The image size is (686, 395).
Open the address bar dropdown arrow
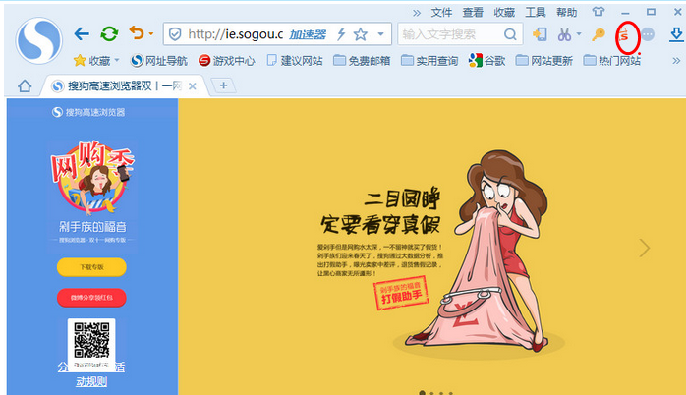pyautogui.click(x=380, y=34)
